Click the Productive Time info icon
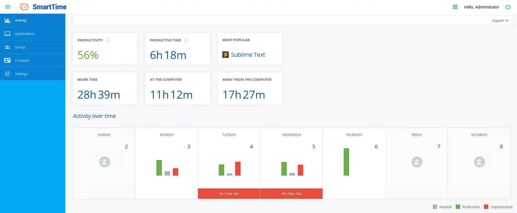 pos(186,40)
